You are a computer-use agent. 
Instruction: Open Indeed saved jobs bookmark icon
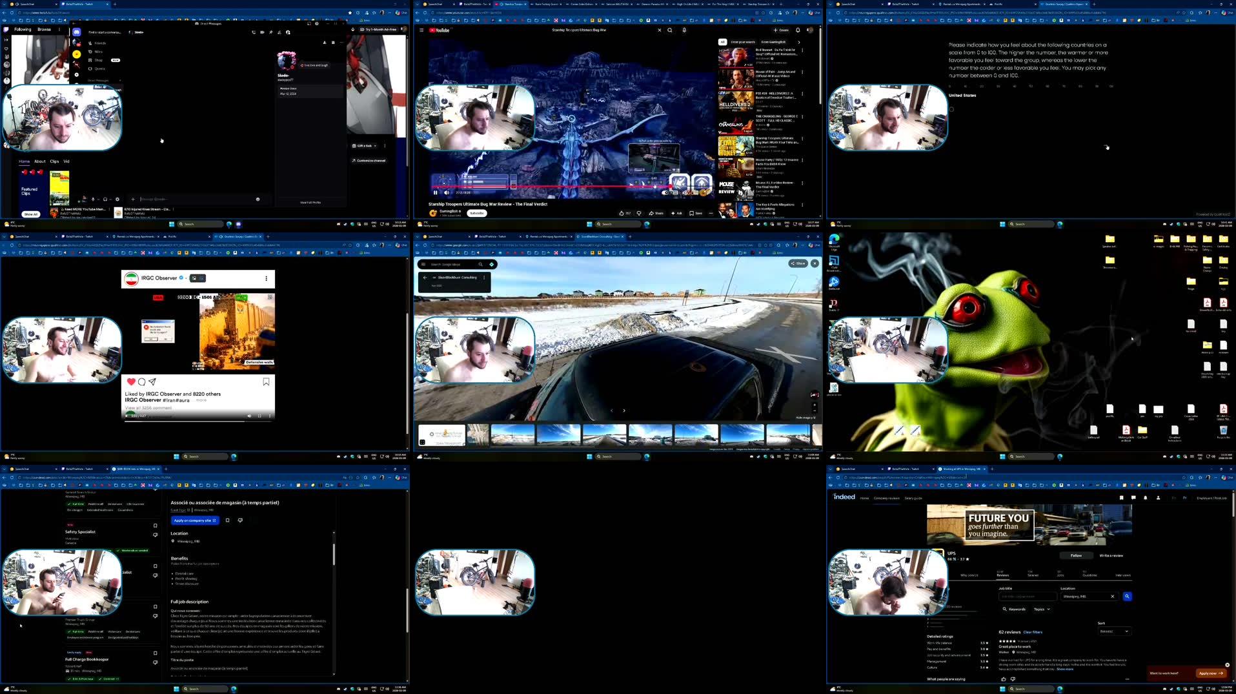coord(1121,498)
